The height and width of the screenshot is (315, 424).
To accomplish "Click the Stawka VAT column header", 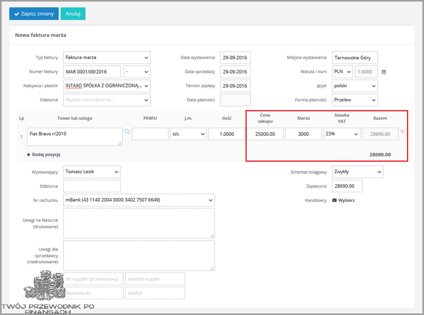I will pyautogui.click(x=342, y=118).
